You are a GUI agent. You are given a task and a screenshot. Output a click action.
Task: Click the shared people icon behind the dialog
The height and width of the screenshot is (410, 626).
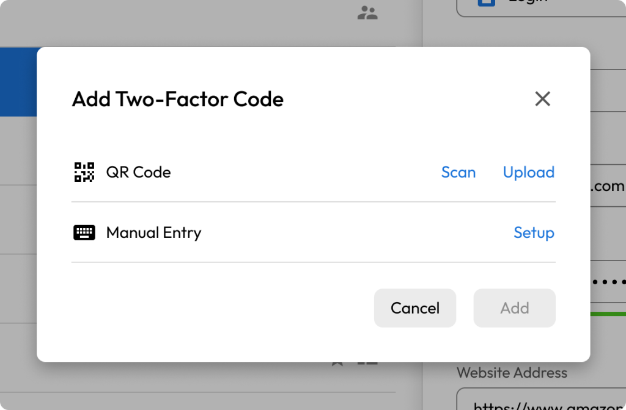coord(367,13)
